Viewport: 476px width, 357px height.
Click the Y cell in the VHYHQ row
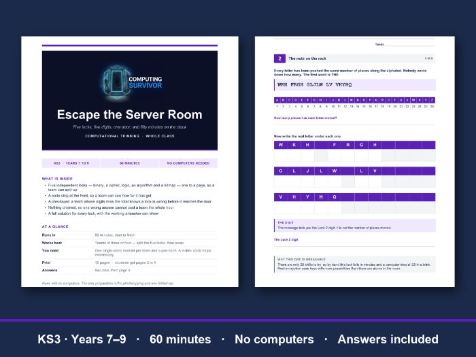coord(307,197)
